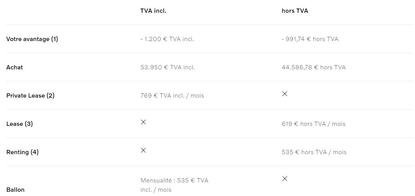Click the "Votre avantage (1)" row label
The height and width of the screenshot is (196, 415).
point(32,39)
